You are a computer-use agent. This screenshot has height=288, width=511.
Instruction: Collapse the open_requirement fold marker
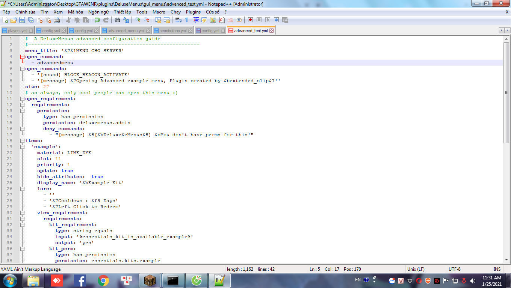22,99
